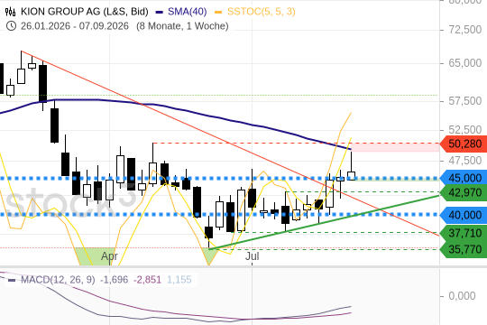The height and width of the screenshot is (325, 487).
Task: Click the SSTOC(5, 5, 3) legend label
Action: point(262,12)
